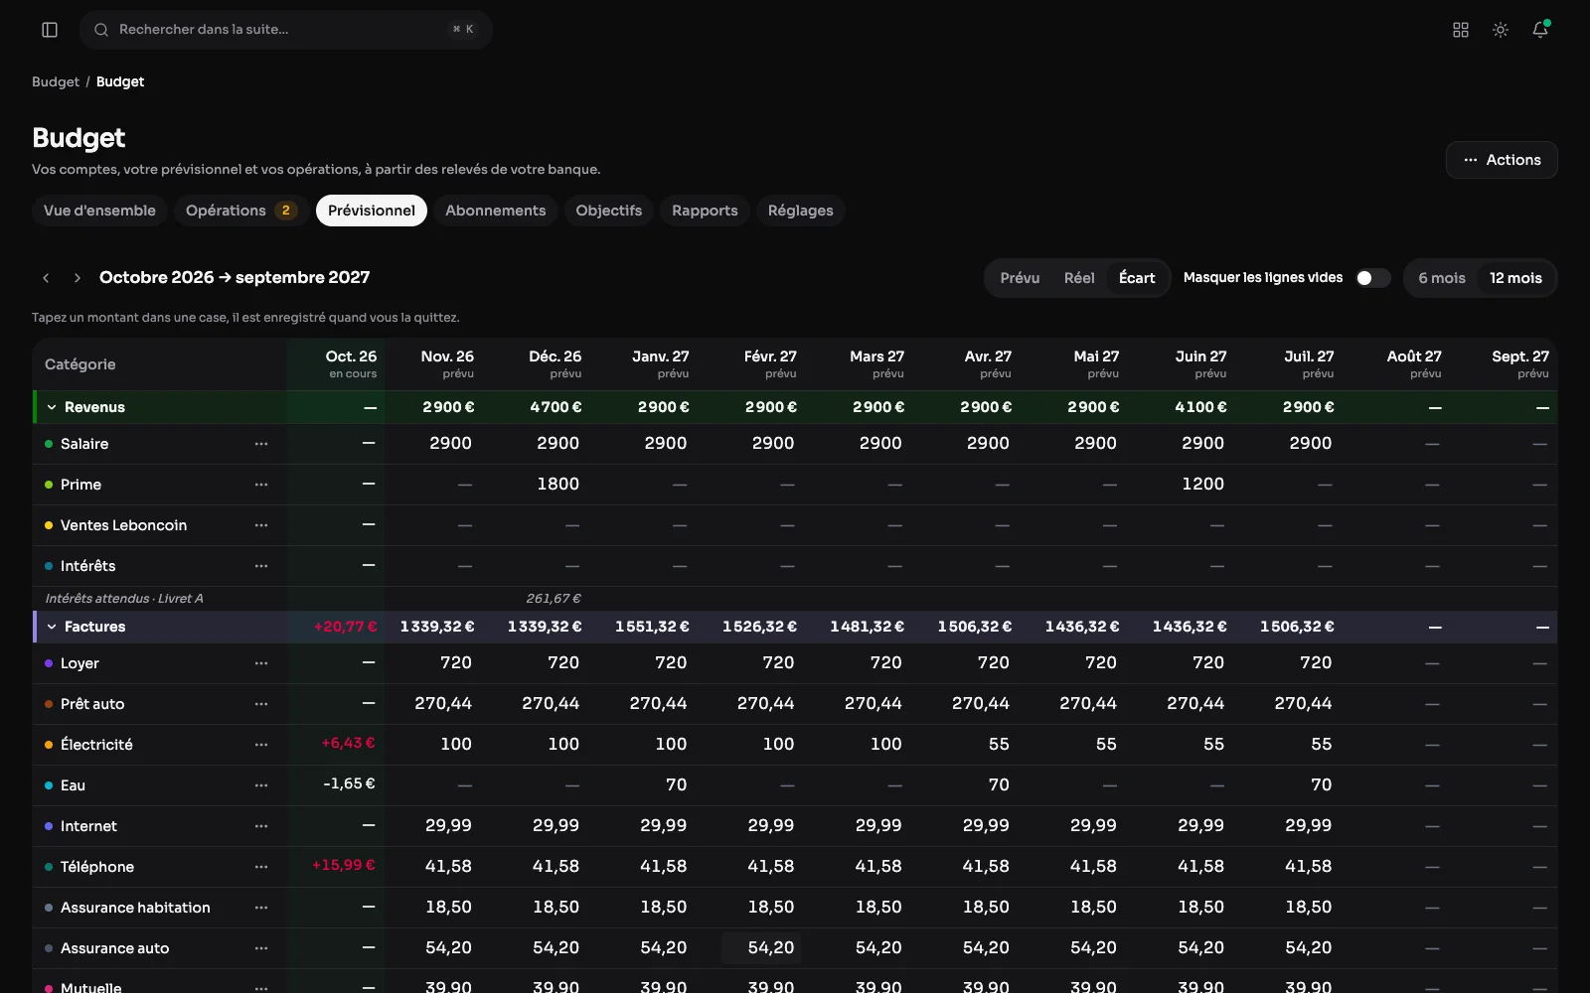Open Loyer row options menu
Screen dimensions: 1590x993
(261, 663)
